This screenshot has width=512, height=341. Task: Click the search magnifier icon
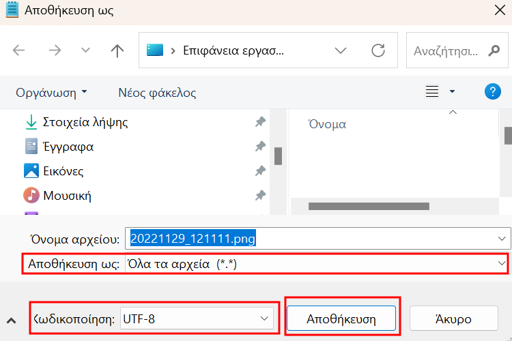click(494, 50)
